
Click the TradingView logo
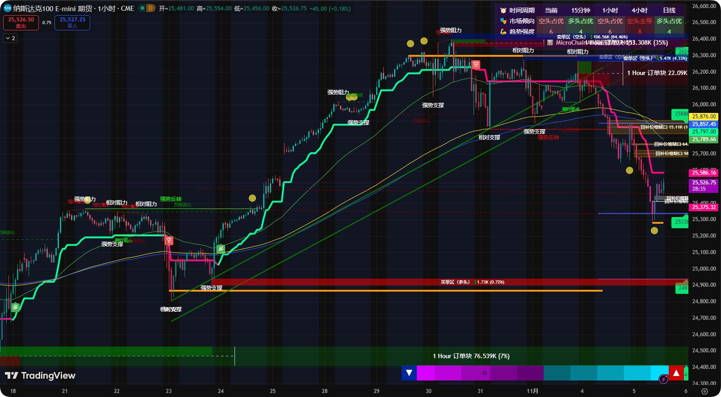pos(40,376)
